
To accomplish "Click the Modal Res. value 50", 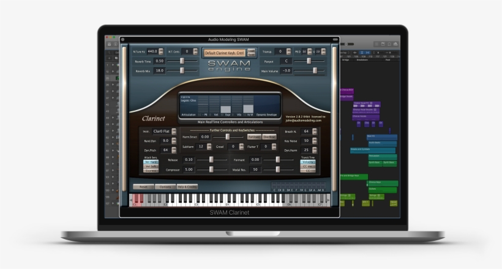I will click(x=255, y=169).
